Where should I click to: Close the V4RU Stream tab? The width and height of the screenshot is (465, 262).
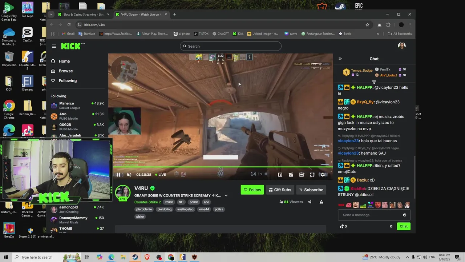click(x=166, y=15)
